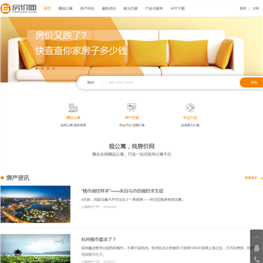
Task: Click the 房产资讯 section heading
Action: coord(18,178)
